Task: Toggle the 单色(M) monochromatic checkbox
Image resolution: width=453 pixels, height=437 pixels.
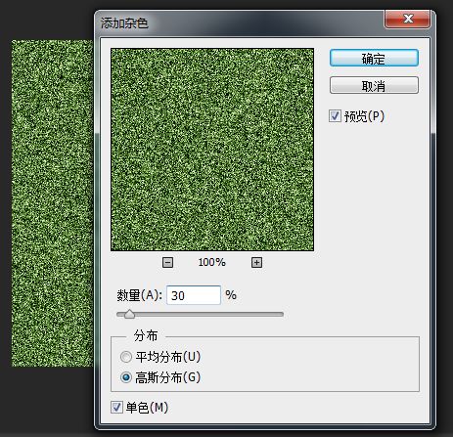Action: (116, 408)
